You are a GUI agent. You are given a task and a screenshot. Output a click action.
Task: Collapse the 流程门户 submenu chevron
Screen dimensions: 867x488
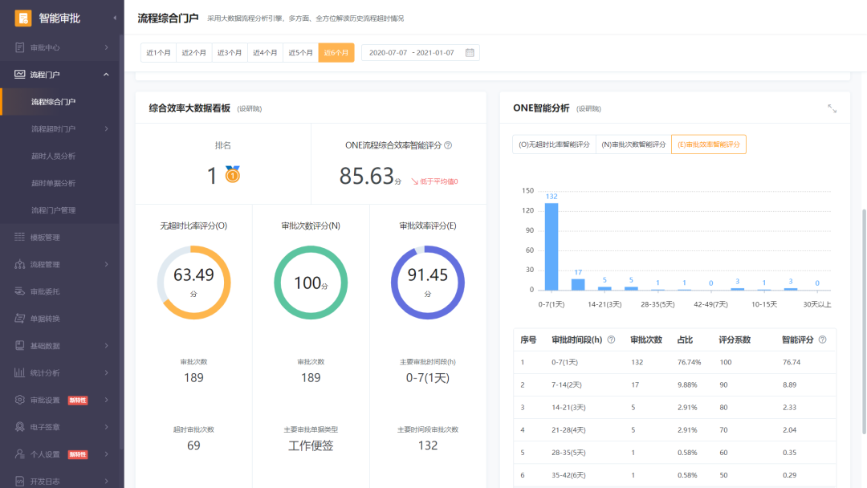pyautogui.click(x=106, y=75)
